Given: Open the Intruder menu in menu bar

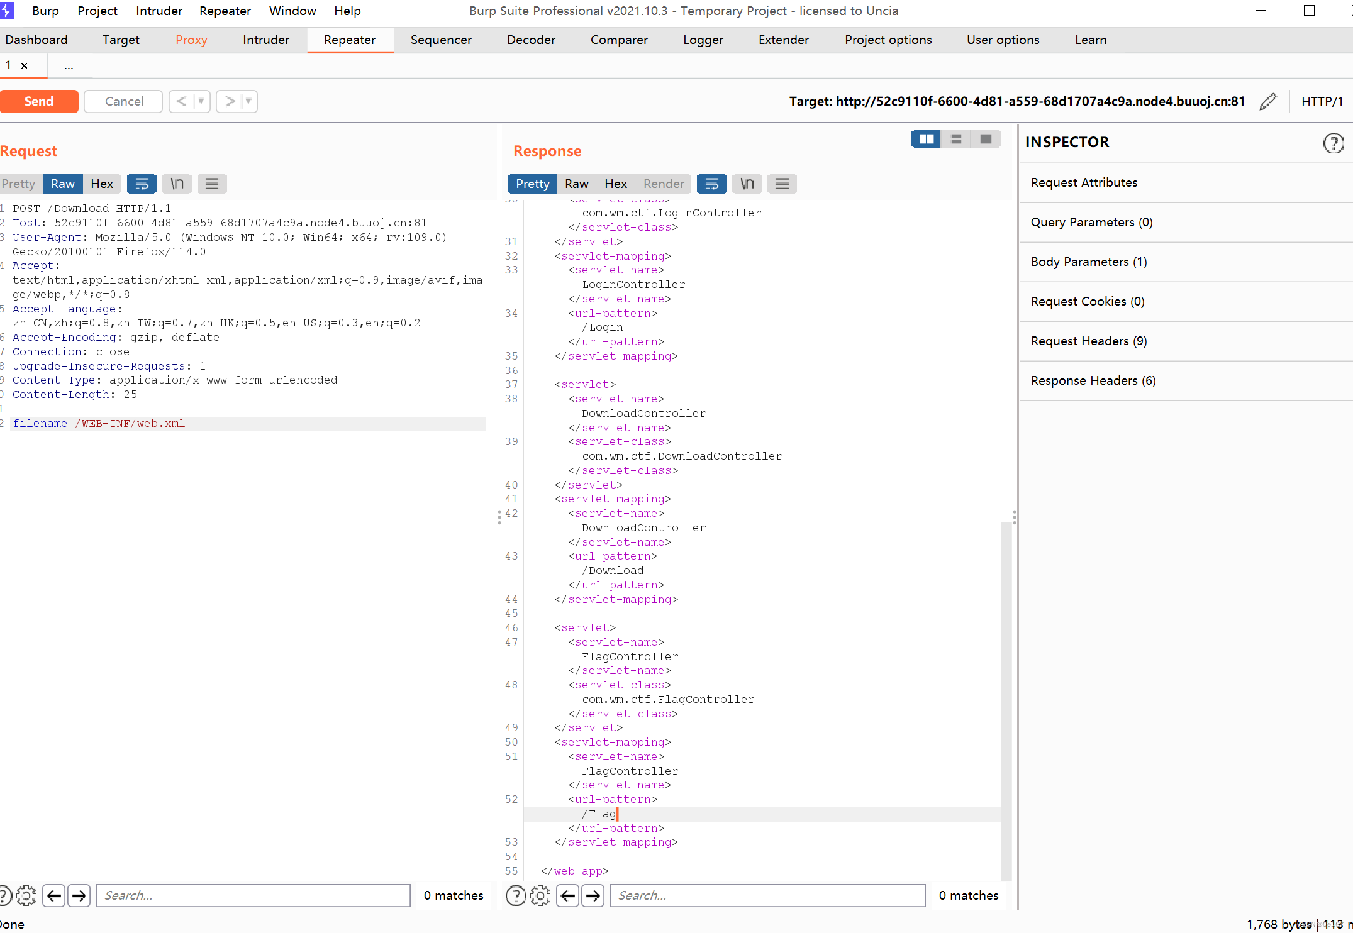Looking at the screenshot, I should pos(159,11).
